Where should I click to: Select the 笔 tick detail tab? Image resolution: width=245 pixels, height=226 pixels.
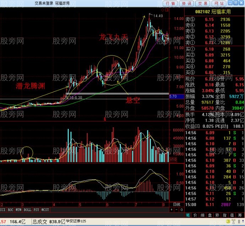[188, 215]
